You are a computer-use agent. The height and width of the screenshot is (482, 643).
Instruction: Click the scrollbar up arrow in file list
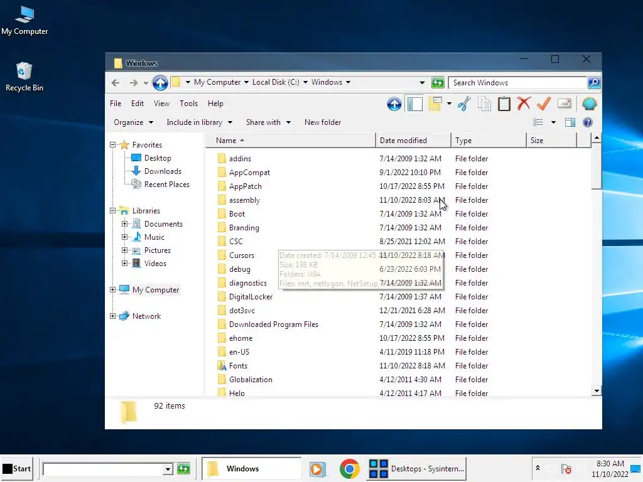[597, 138]
